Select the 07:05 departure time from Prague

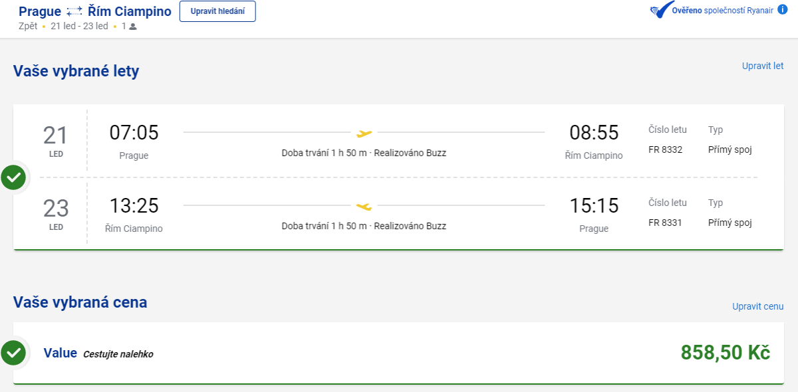point(134,133)
